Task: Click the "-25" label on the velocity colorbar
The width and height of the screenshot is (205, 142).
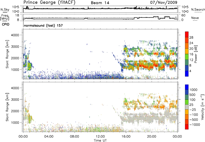Action: 192,109
